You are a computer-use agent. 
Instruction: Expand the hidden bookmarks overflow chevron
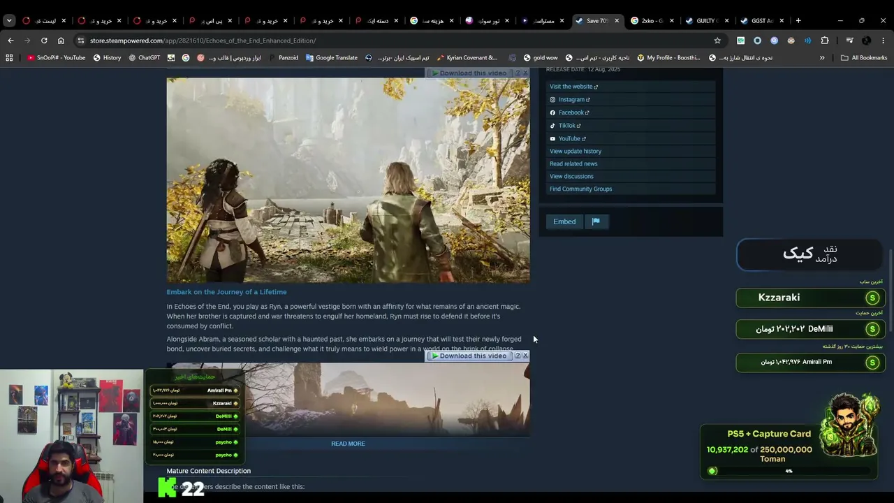[x=822, y=58]
